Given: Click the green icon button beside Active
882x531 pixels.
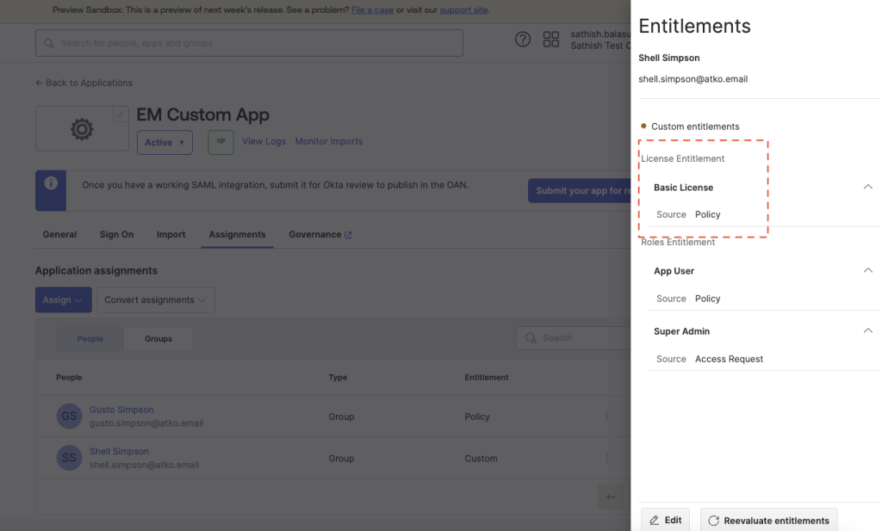Looking at the screenshot, I should tap(220, 142).
